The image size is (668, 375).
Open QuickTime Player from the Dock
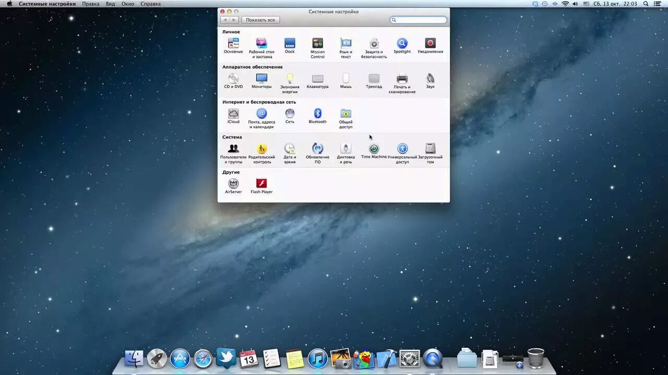tap(433, 358)
